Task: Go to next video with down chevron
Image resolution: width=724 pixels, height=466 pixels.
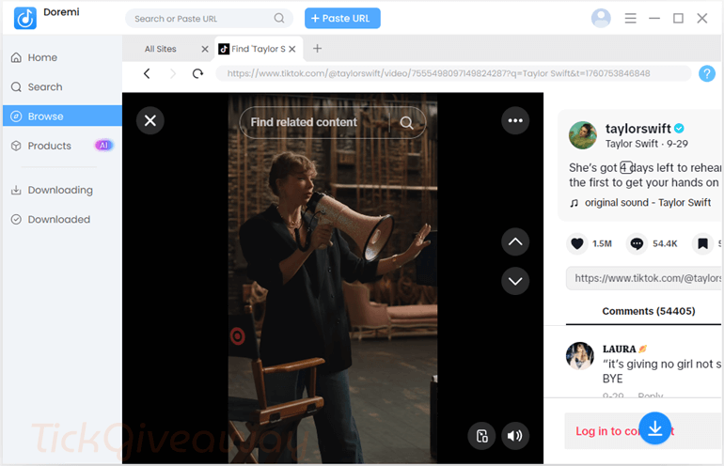Action: [515, 281]
